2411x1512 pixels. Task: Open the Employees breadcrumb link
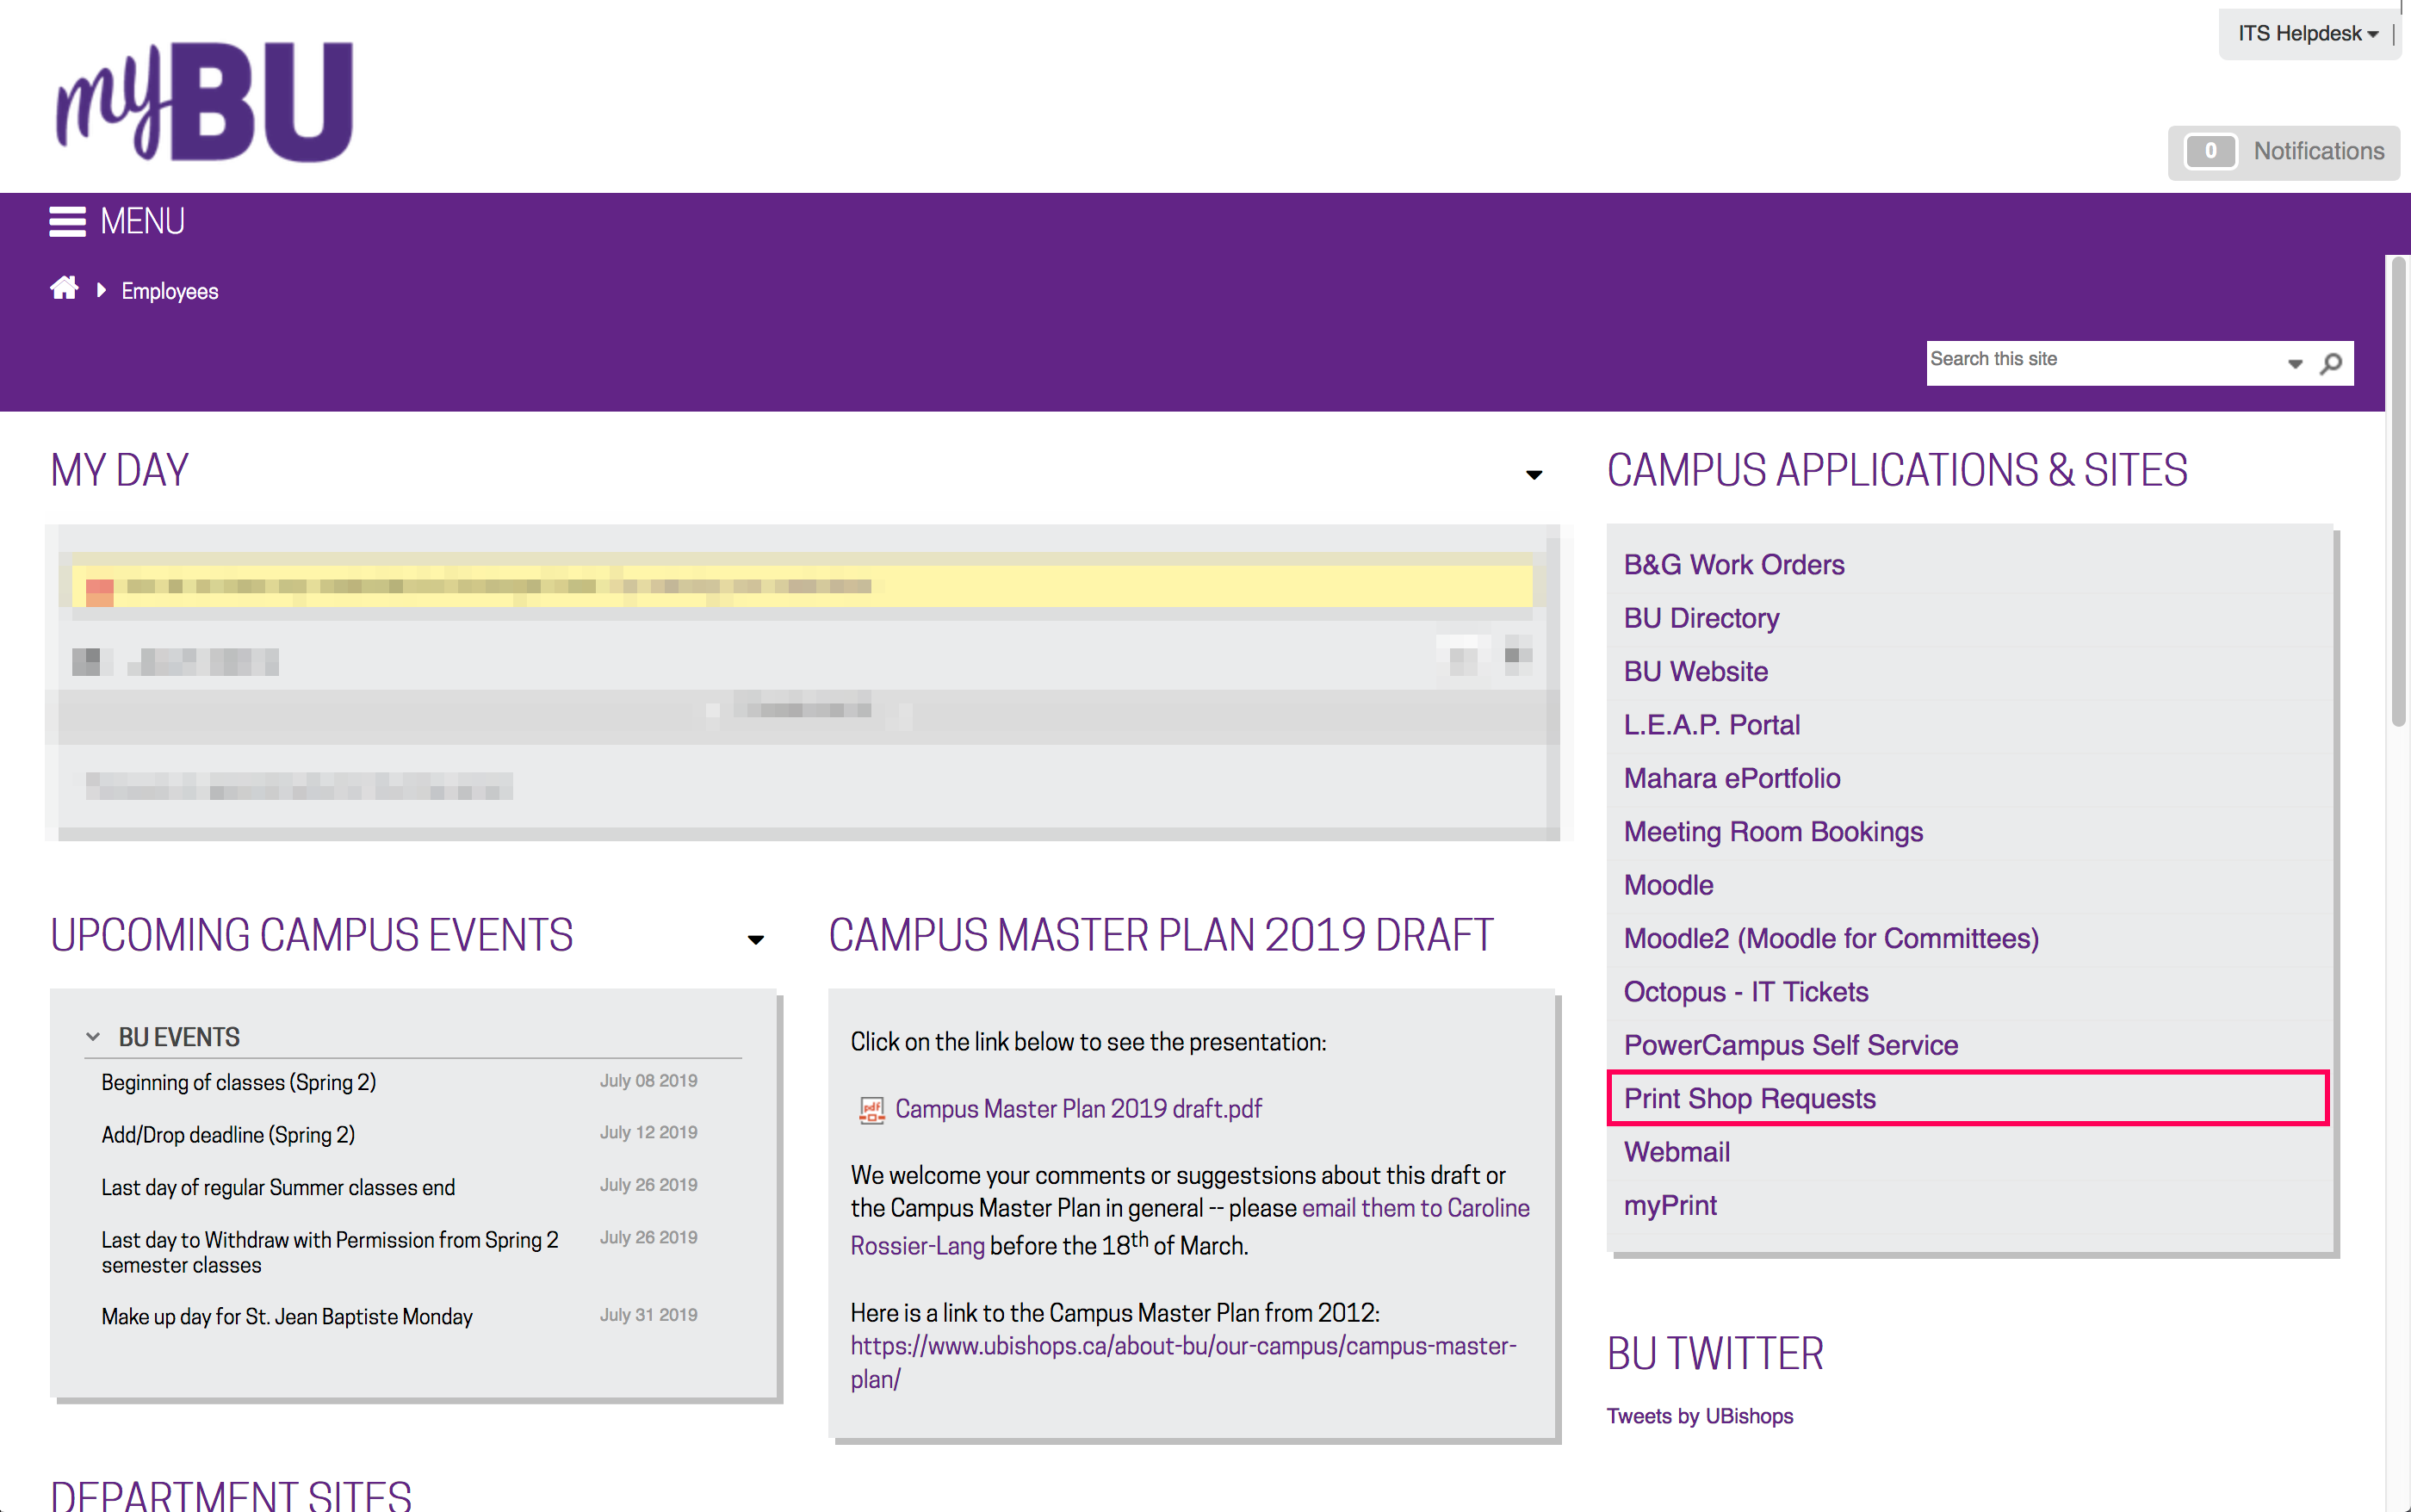click(x=170, y=291)
